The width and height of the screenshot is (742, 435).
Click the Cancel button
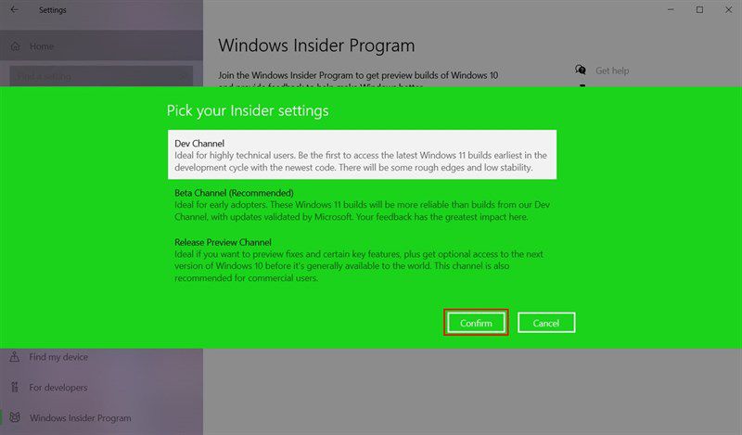[x=546, y=323]
